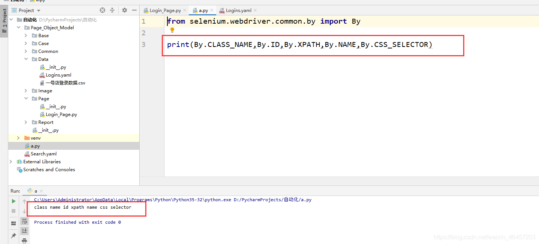Close the Login_Page.py editor tab
The height and width of the screenshot is (244, 539).
(x=185, y=10)
